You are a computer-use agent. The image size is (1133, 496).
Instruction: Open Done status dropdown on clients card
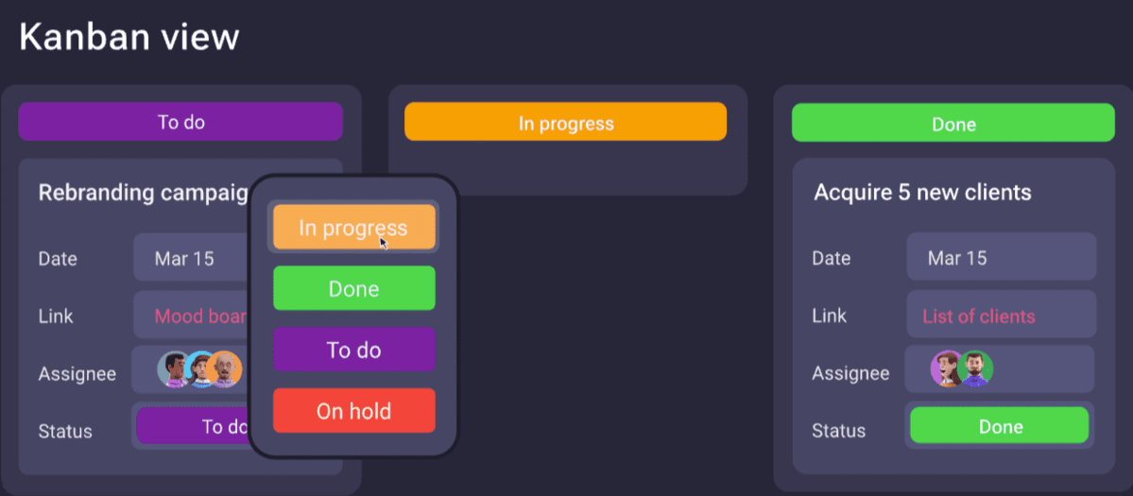pos(999,426)
